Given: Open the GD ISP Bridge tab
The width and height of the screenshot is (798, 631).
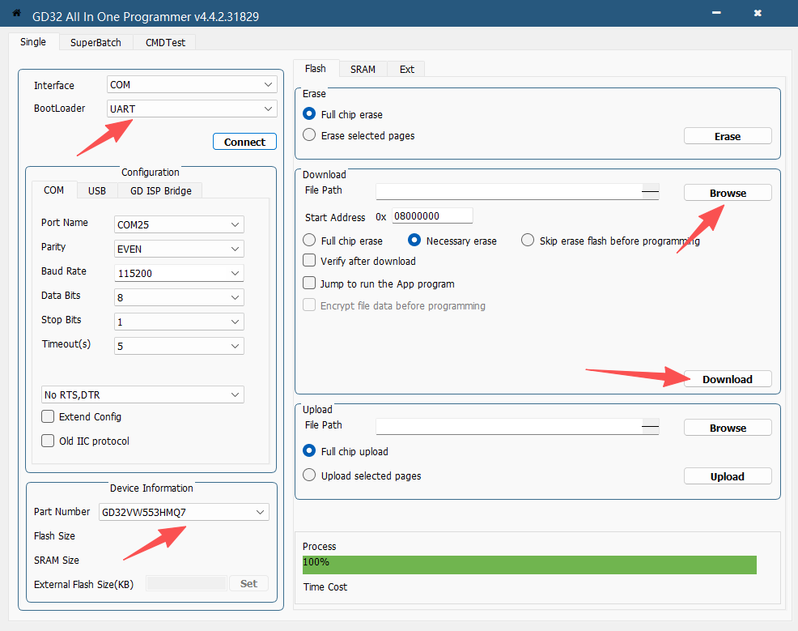Looking at the screenshot, I should (x=161, y=190).
